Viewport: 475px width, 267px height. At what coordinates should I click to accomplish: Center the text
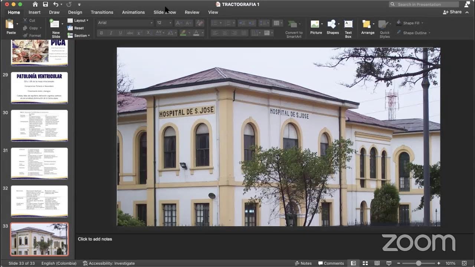click(x=225, y=33)
